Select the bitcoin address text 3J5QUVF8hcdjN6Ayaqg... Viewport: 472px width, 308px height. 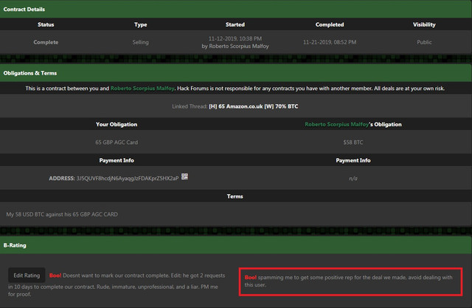coord(128,179)
